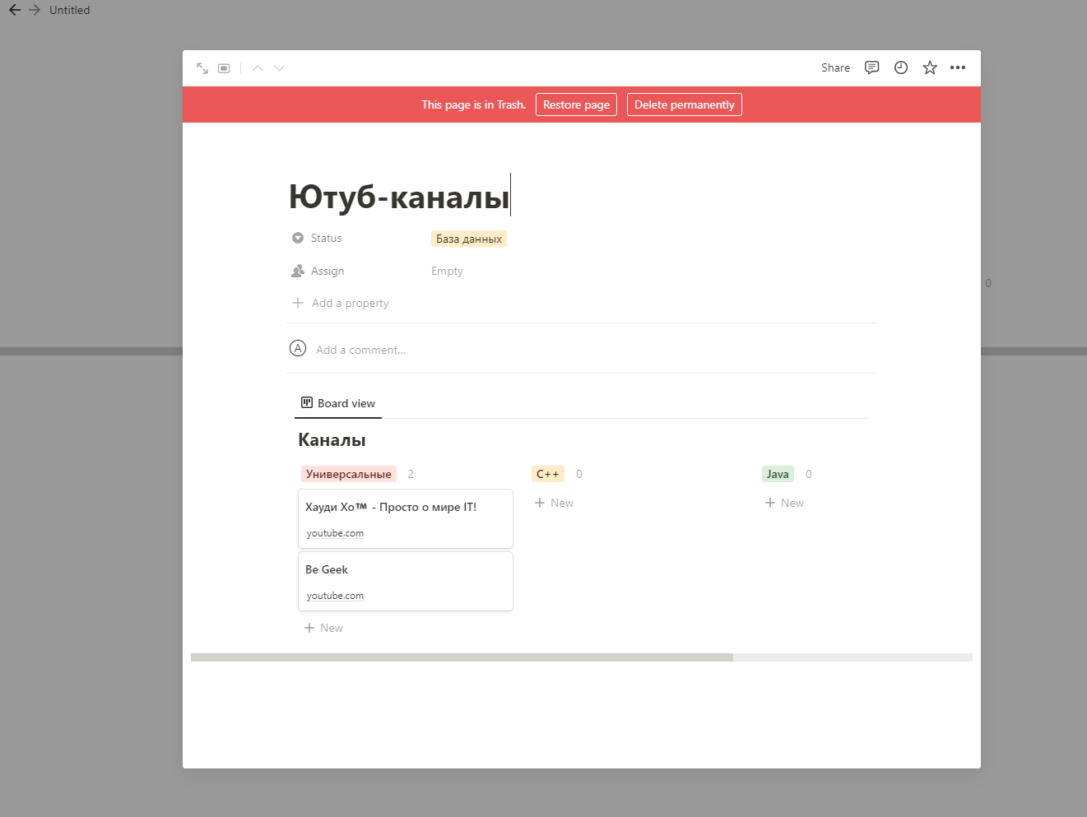Open youtube.com link on Be Geek card

coord(335,596)
